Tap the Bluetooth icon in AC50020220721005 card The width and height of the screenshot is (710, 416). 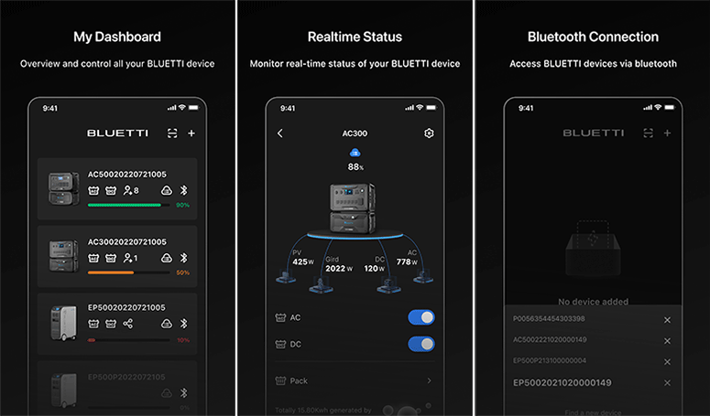tap(183, 190)
